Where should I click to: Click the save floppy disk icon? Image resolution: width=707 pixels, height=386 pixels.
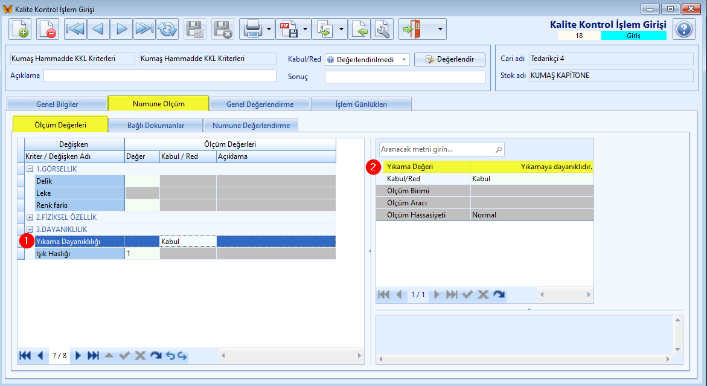195,30
